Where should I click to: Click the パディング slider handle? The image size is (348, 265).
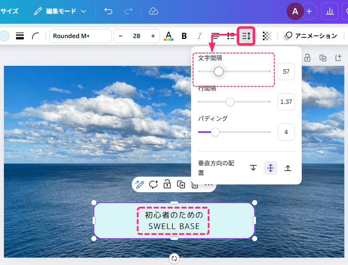point(215,132)
